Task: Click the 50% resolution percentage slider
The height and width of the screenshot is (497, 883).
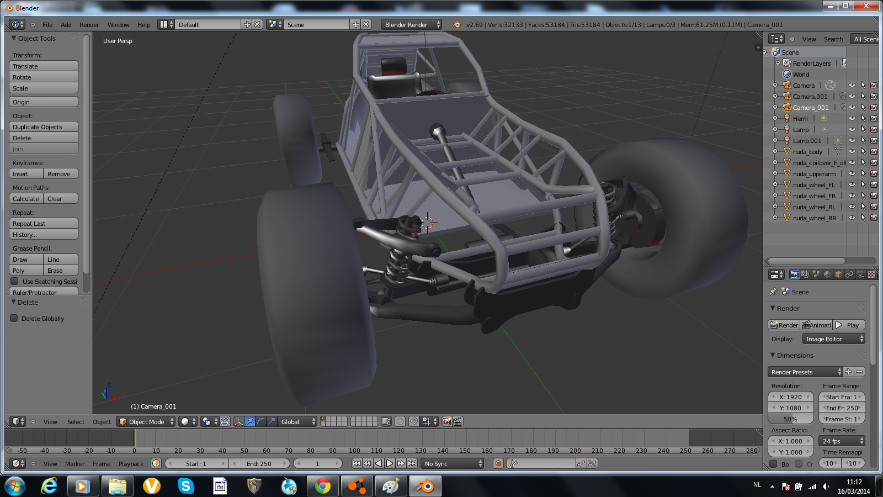Action: click(x=790, y=419)
